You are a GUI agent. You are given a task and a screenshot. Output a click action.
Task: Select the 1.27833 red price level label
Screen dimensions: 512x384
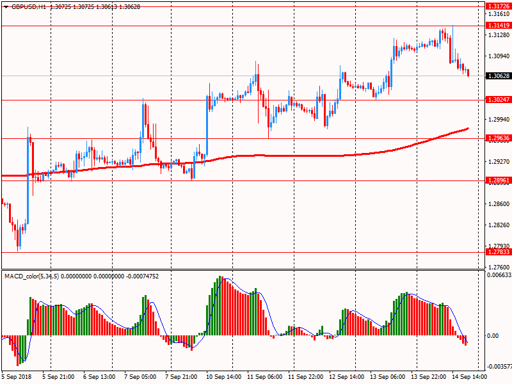499,252
